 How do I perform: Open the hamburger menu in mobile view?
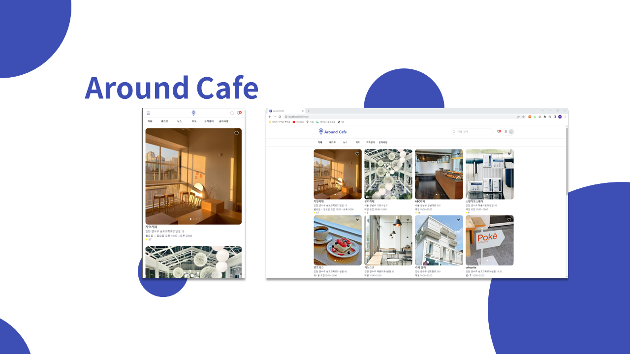point(148,113)
